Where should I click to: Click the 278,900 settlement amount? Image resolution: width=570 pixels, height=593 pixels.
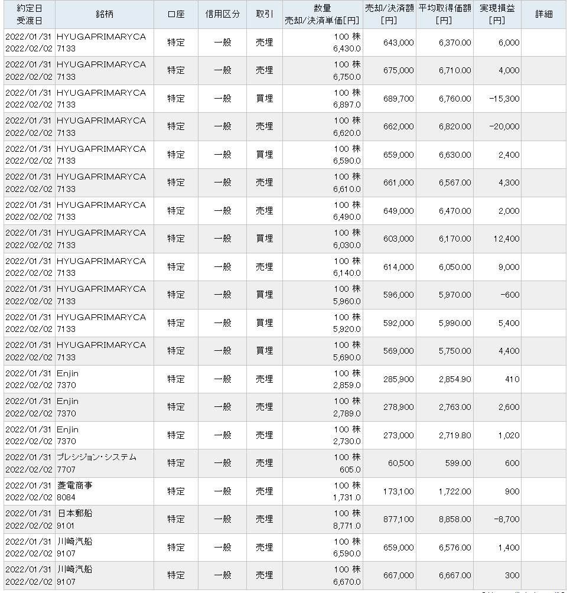click(398, 408)
